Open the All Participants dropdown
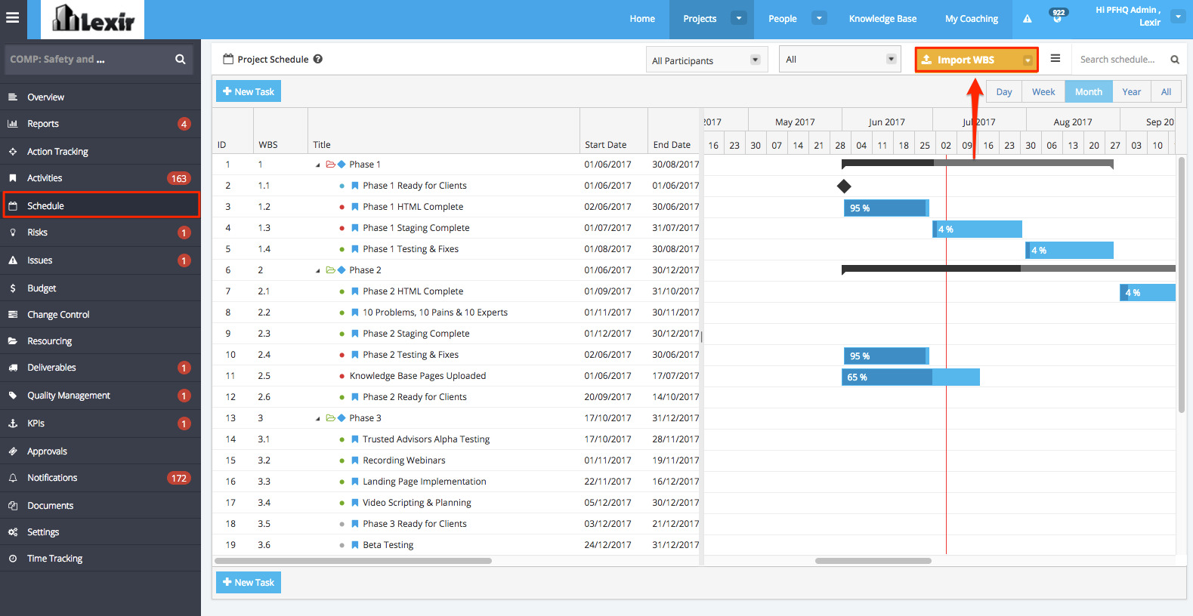The height and width of the screenshot is (616, 1193). point(706,60)
